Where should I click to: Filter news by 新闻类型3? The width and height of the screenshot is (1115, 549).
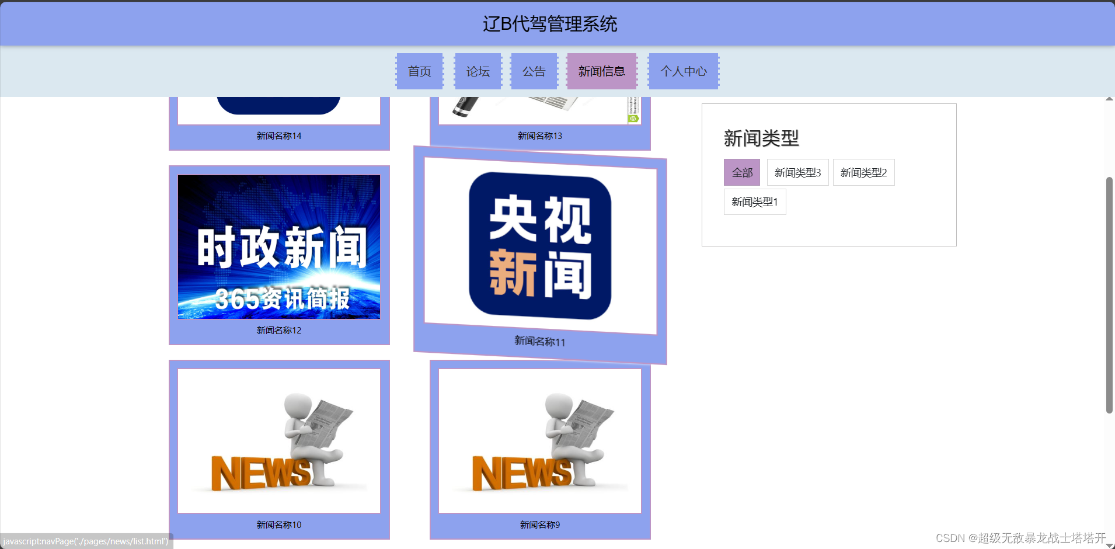point(798,172)
